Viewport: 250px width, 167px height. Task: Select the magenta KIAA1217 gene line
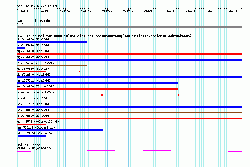pos(129,151)
